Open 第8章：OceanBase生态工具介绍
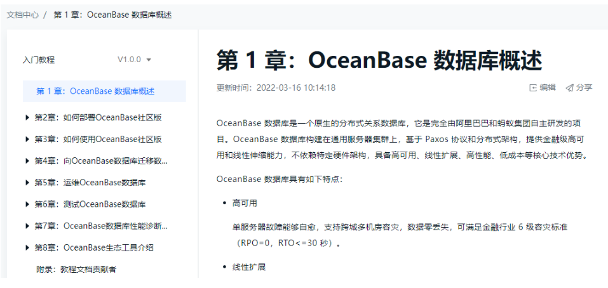This screenshot has height=288, width=608. pos(94,248)
